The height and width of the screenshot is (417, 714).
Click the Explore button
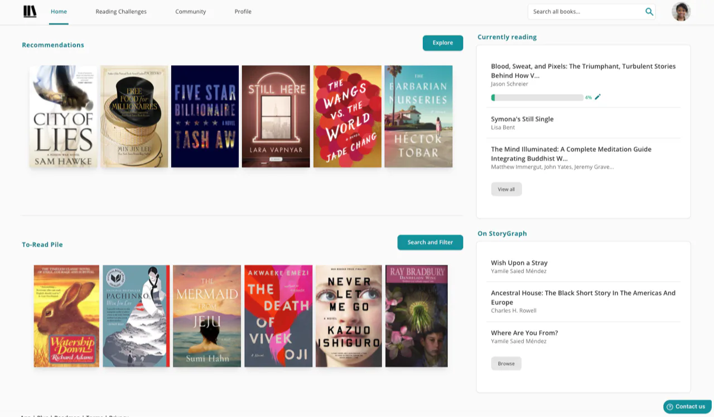443,43
